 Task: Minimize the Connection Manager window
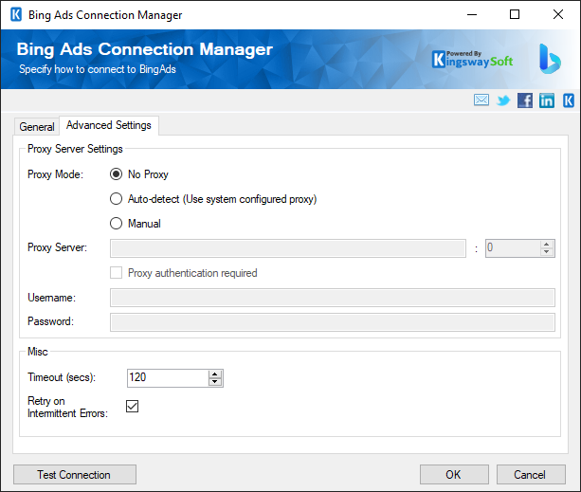(472, 15)
